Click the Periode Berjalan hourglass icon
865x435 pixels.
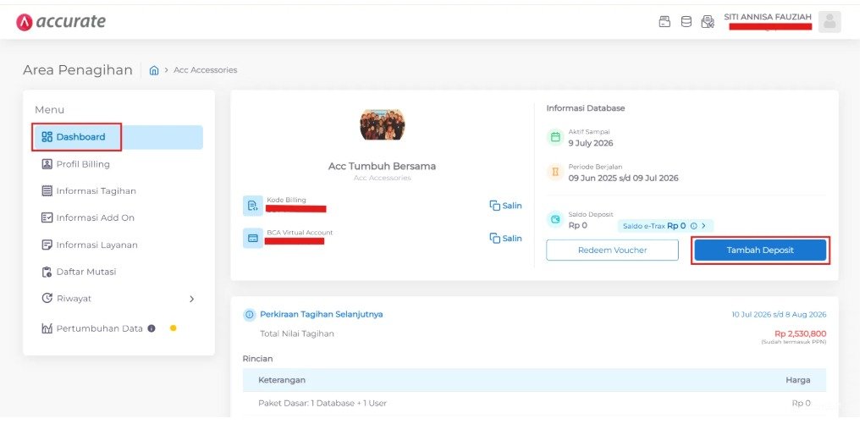(555, 172)
